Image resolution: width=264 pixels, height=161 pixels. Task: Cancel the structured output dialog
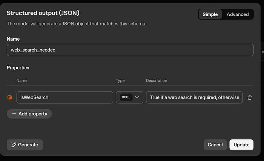pyautogui.click(x=215, y=145)
